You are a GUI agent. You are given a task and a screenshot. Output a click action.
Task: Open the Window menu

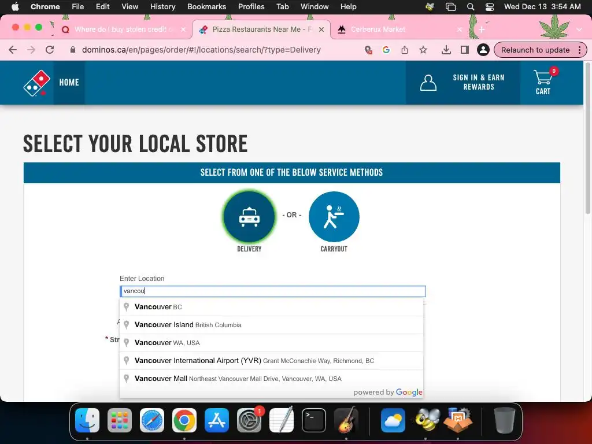pyautogui.click(x=314, y=6)
